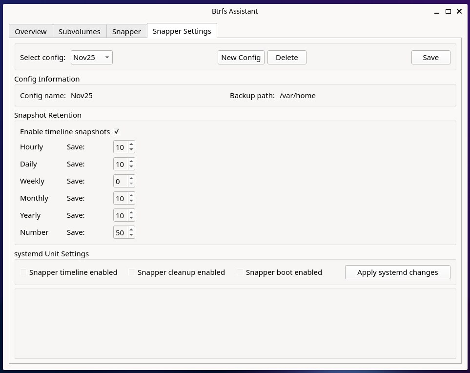This screenshot has width=470, height=373.
Task: Increase Monthly save count
Action: [131, 195]
